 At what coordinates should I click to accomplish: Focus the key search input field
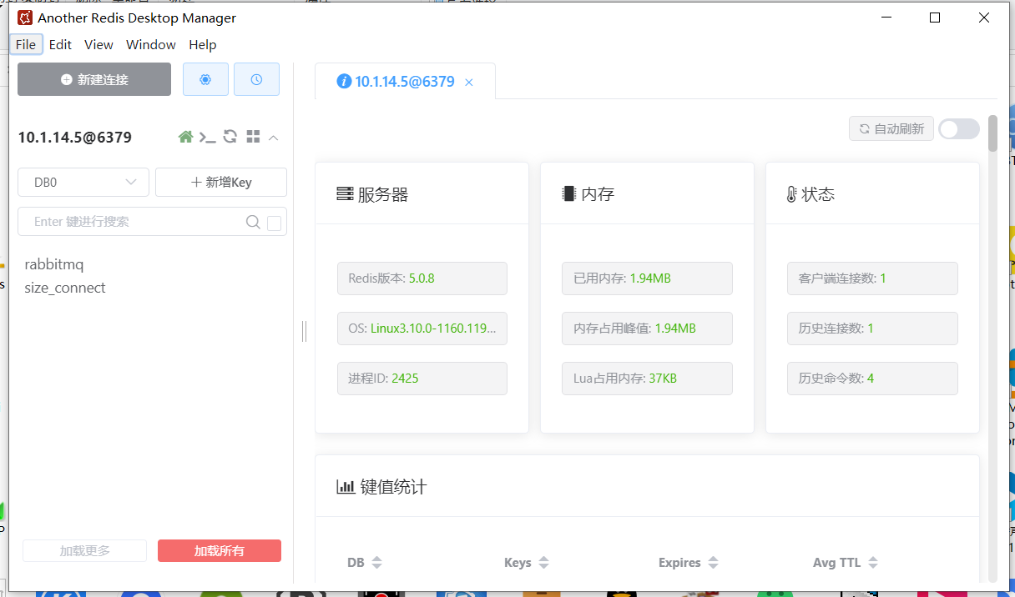[138, 222]
